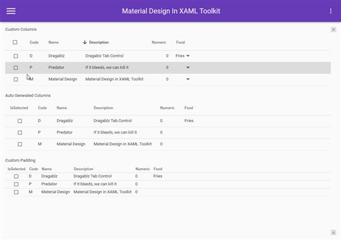Viewport: 341px width, 240px height.
Task: Sort Custom Columns by the Name header
Action: (53, 42)
